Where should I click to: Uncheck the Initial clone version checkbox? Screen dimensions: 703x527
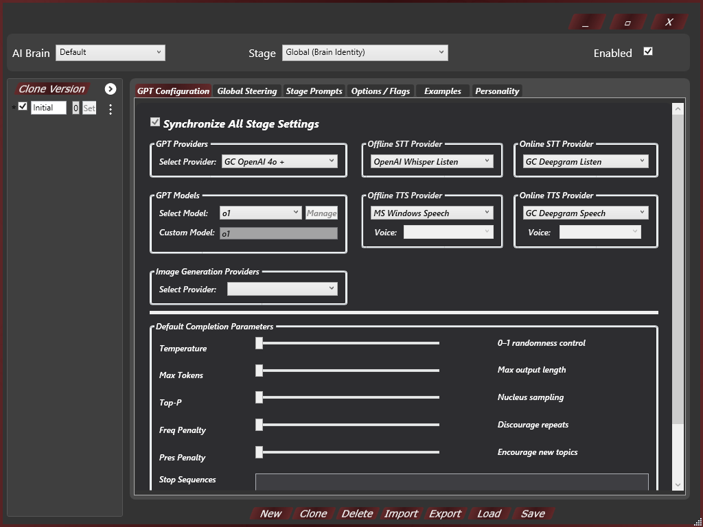23,107
